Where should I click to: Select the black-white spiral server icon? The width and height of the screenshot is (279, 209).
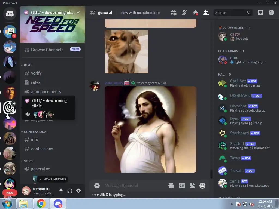coord(10,108)
